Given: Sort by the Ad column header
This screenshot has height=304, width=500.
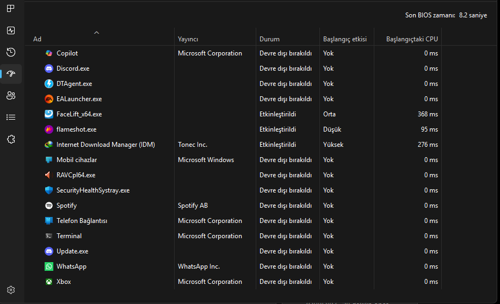Looking at the screenshot, I should point(38,39).
